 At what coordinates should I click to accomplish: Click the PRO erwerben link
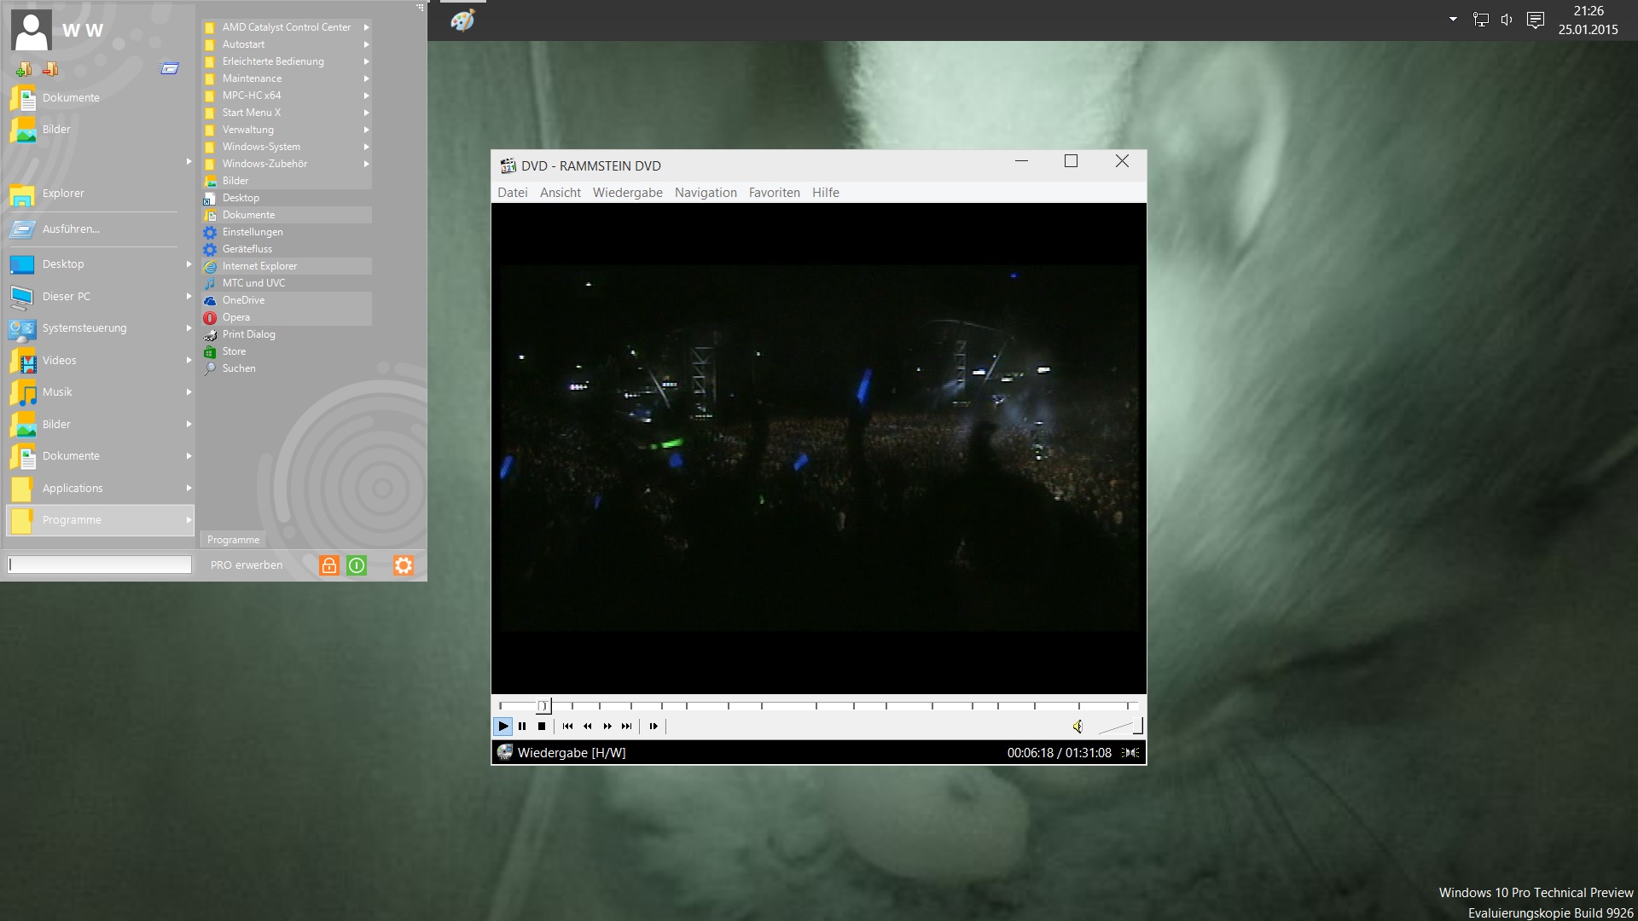247,565
